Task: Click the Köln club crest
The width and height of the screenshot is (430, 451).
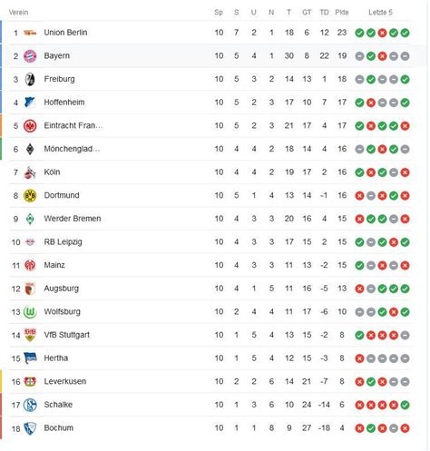Action: click(x=30, y=172)
